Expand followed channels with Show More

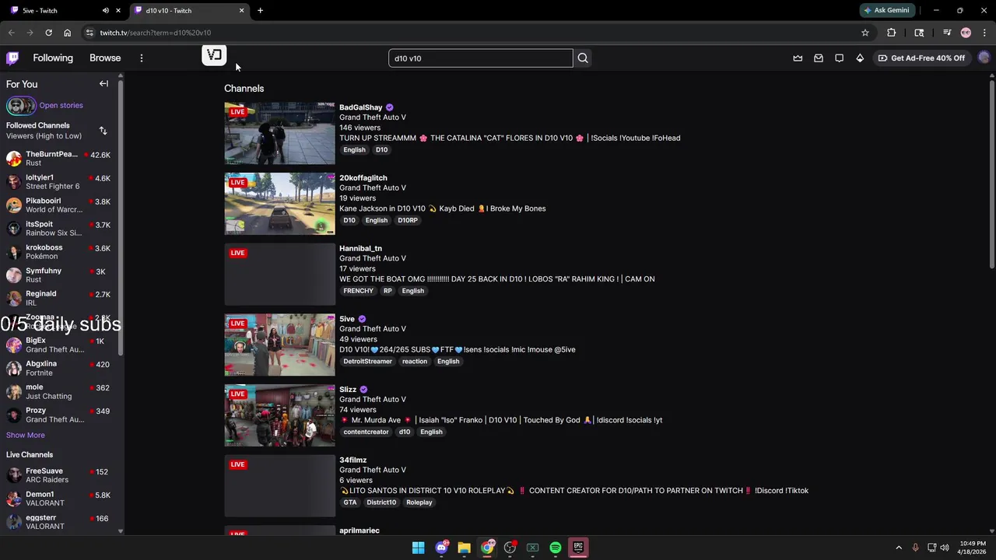point(26,435)
